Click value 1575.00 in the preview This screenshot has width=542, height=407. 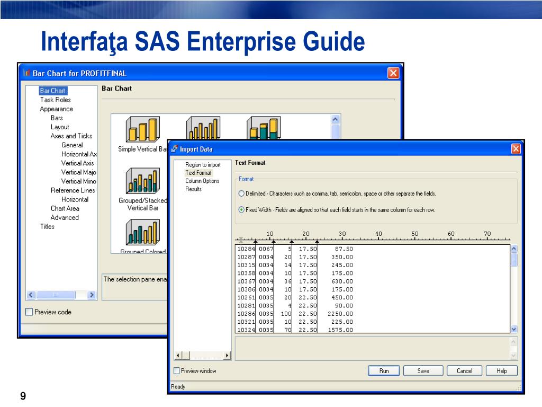[x=340, y=330]
